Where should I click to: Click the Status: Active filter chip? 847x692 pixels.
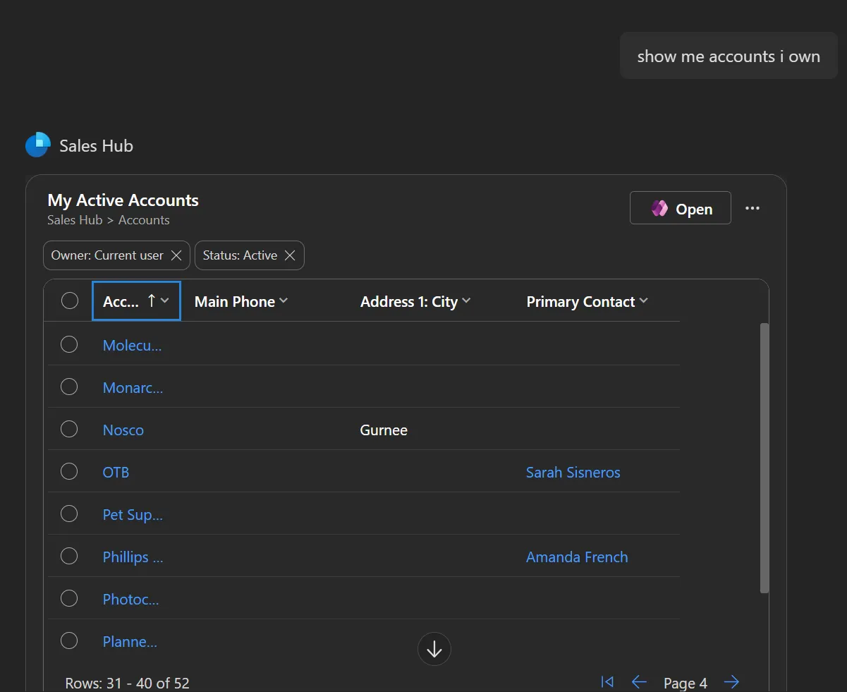coord(249,255)
